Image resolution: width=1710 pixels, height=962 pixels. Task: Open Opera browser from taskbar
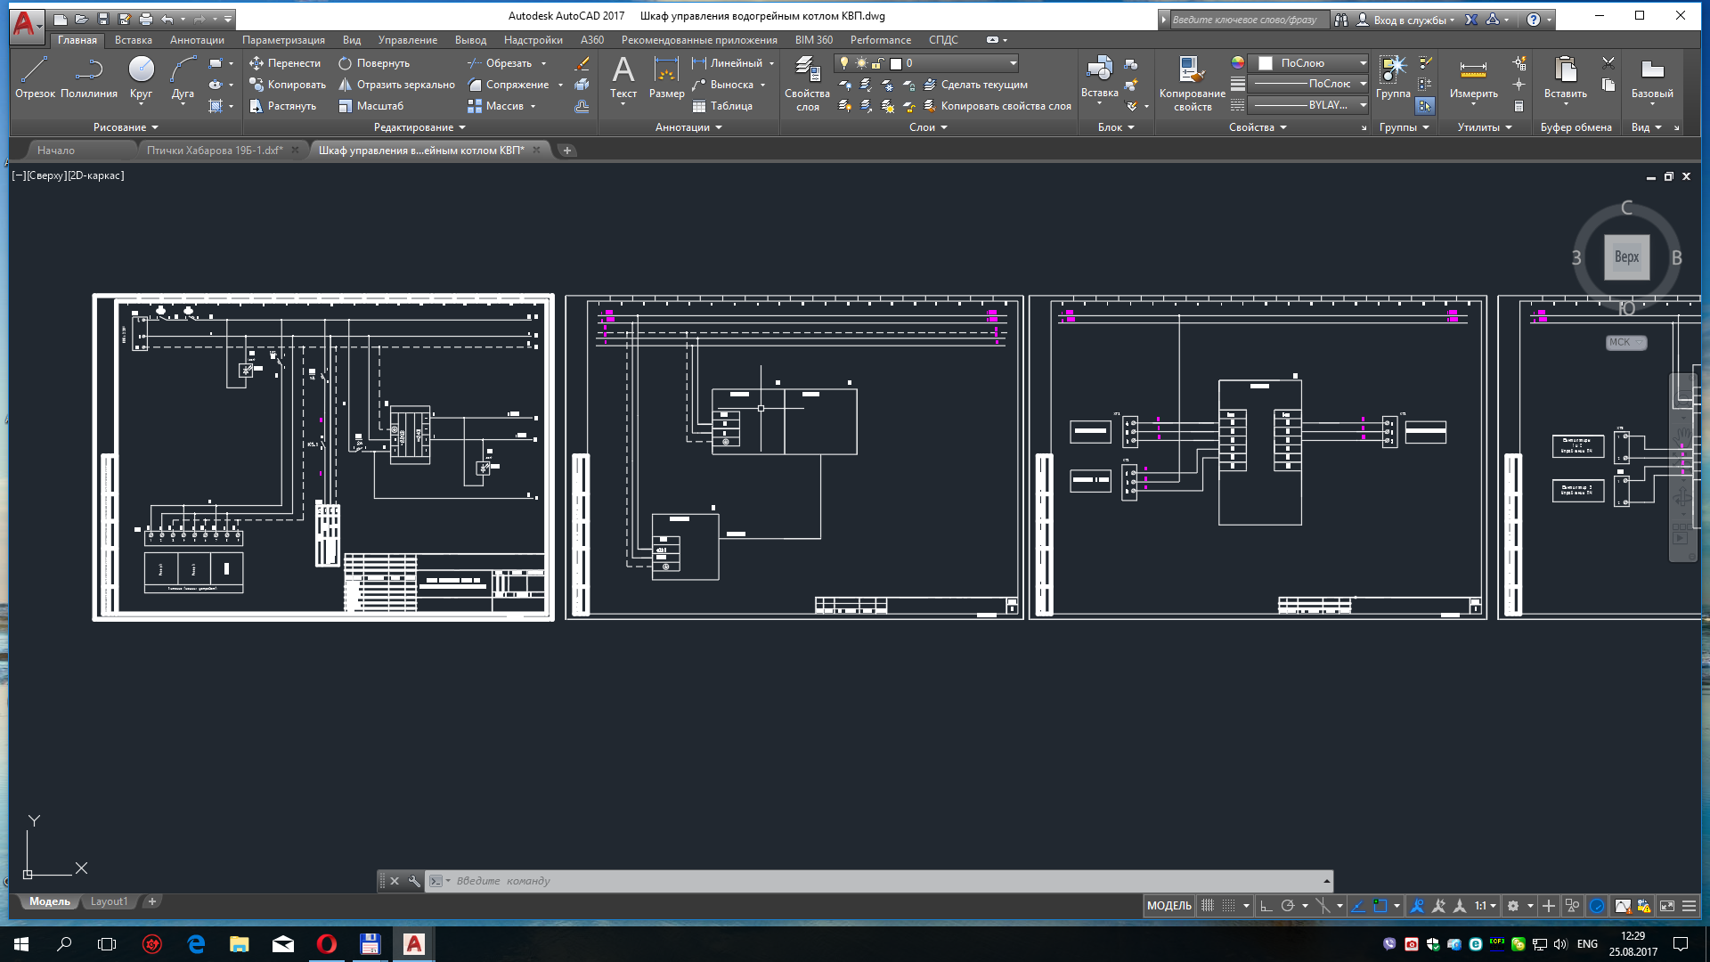[327, 944]
